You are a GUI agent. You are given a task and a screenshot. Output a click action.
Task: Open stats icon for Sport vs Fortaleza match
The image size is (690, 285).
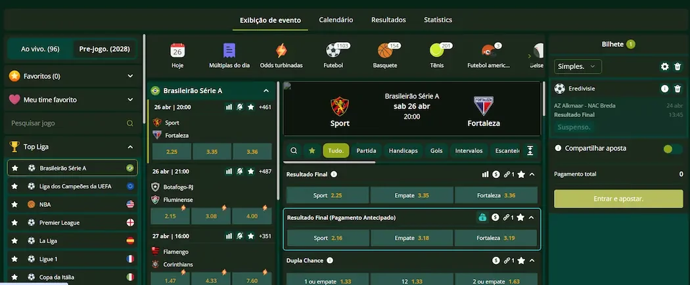coord(229,107)
